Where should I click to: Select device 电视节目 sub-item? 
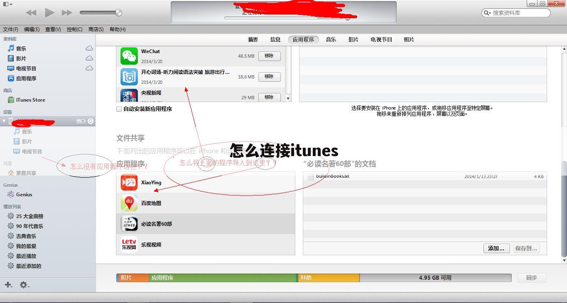(x=32, y=151)
